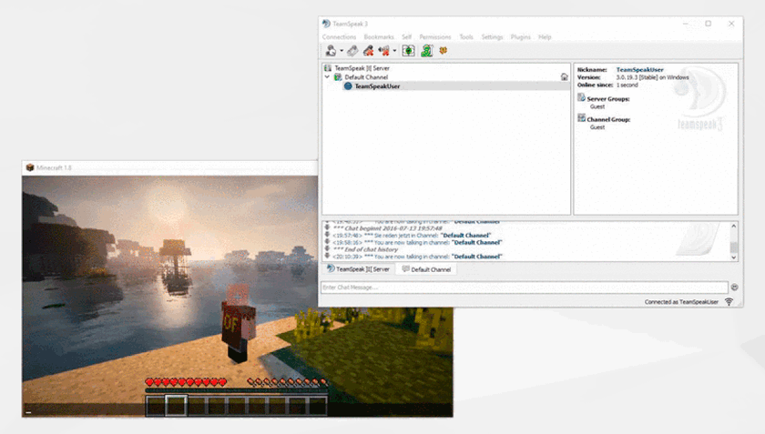Click the server icon beside TeamSpeak ]I[ Server

pos(328,68)
